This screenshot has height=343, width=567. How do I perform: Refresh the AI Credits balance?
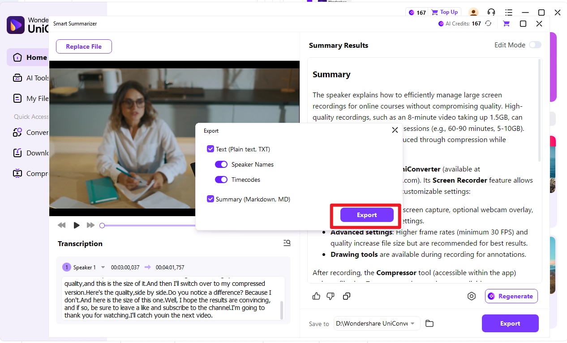488,23
